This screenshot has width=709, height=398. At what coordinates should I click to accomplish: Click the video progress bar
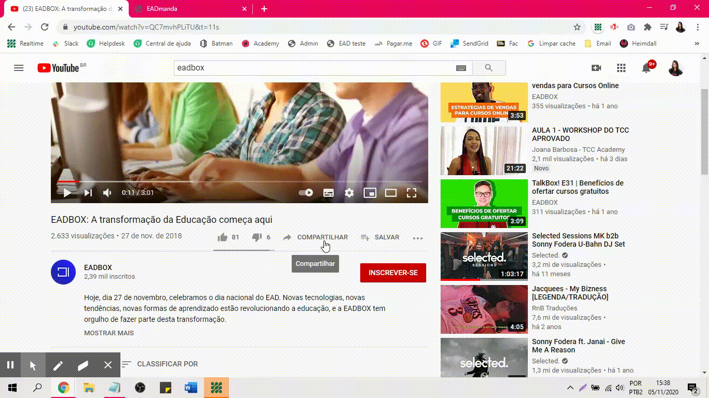(239, 181)
